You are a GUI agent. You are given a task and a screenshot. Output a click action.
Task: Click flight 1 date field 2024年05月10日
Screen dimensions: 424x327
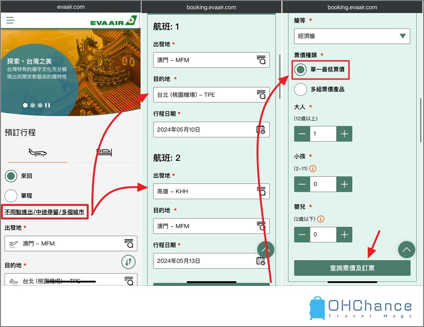tap(211, 130)
